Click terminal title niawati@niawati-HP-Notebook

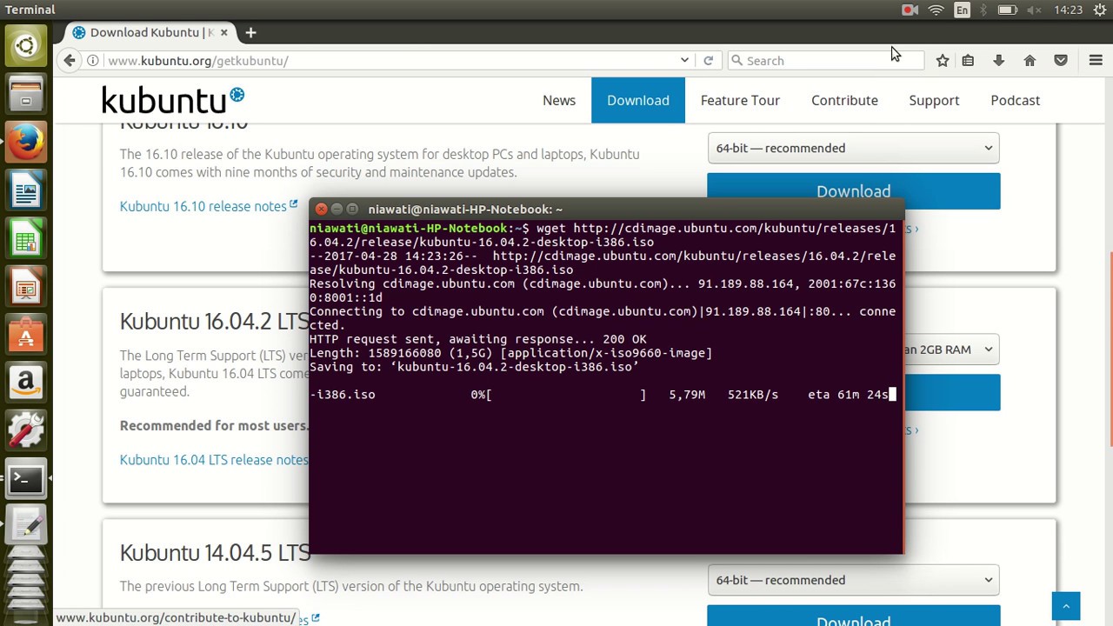click(x=465, y=209)
